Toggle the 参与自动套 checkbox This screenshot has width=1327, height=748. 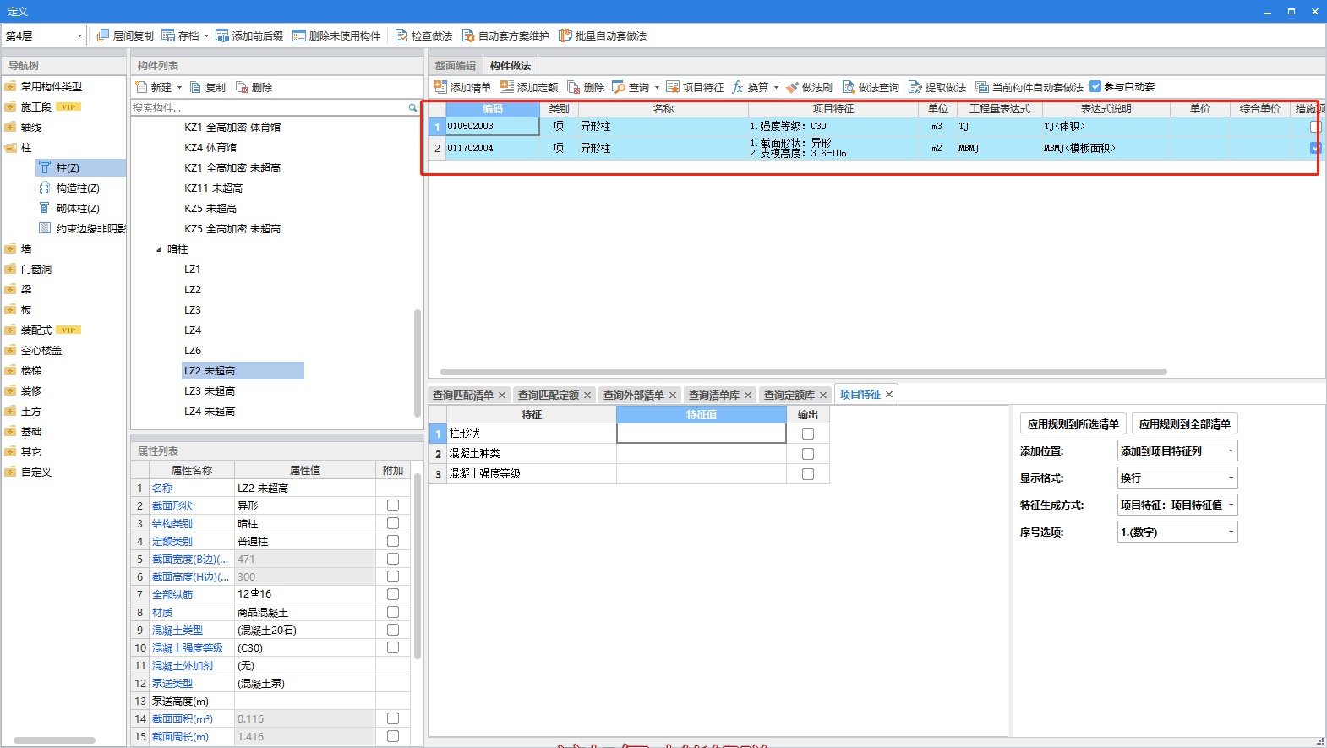pyautogui.click(x=1095, y=86)
